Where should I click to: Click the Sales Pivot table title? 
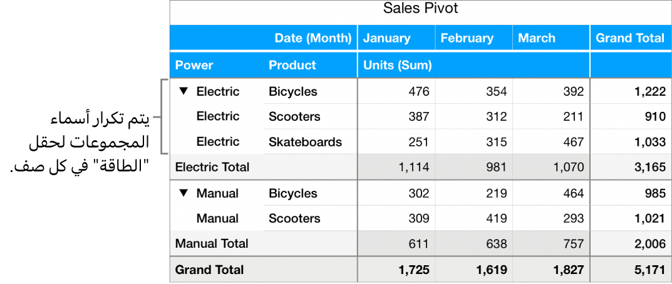point(420,9)
